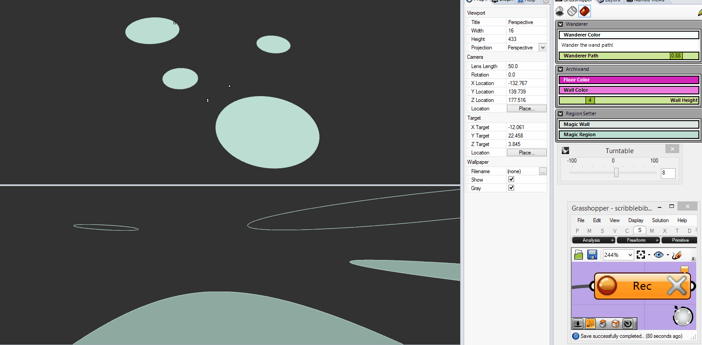Click Place button for target location
Screen dimensions: 702x345
point(527,153)
